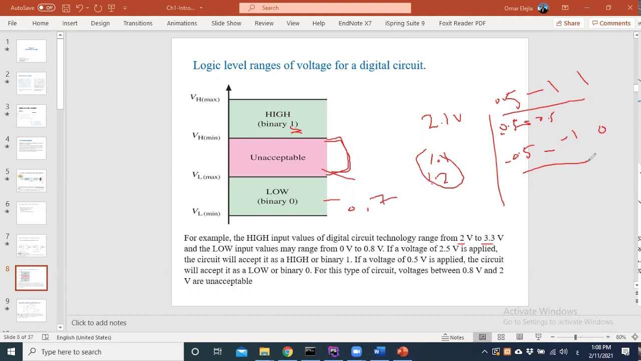
Task: Click the Share button
Action: tap(568, 23)
